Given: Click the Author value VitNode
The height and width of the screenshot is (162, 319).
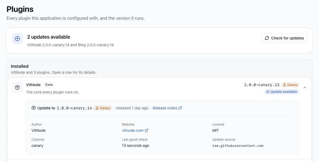Looking at the screenshot, I should 39,130.
